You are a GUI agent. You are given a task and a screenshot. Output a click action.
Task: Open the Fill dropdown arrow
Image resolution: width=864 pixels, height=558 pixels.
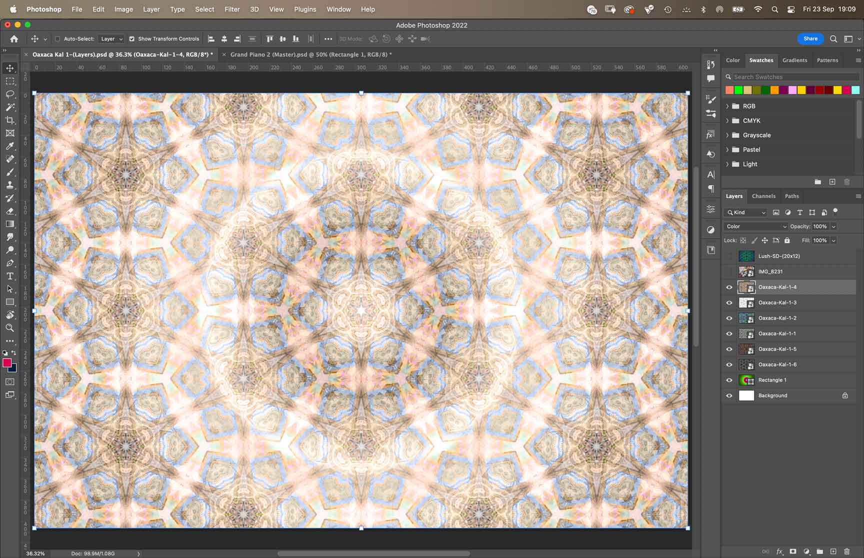click(x=833, y=240)
